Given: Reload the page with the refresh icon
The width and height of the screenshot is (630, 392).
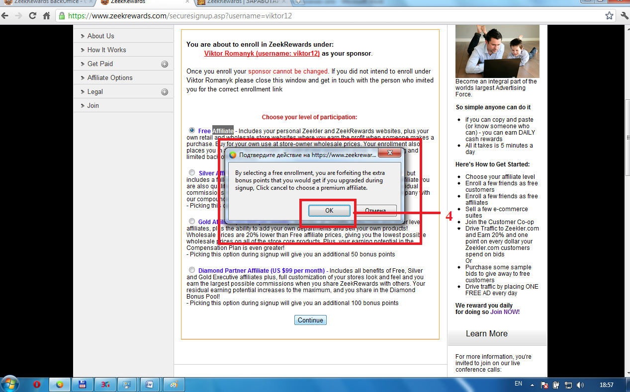Looking at the screenshot, I should click(x=33, y=16).
